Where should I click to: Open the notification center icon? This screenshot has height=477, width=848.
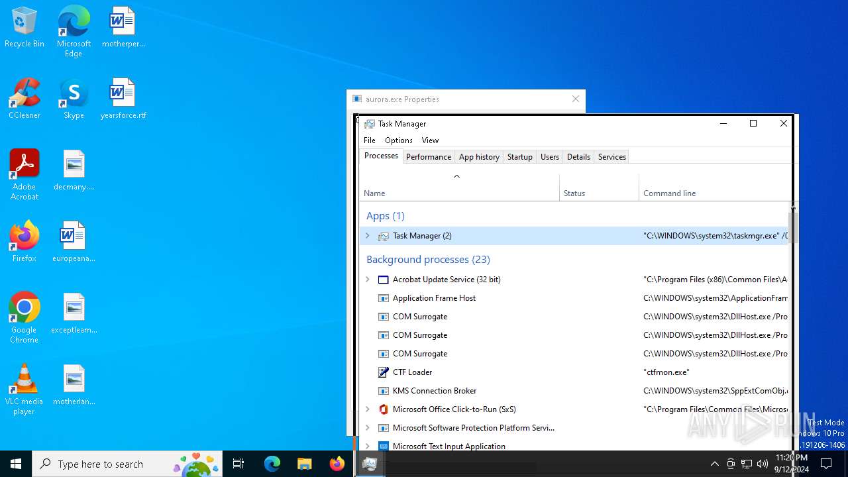point(827,464)
